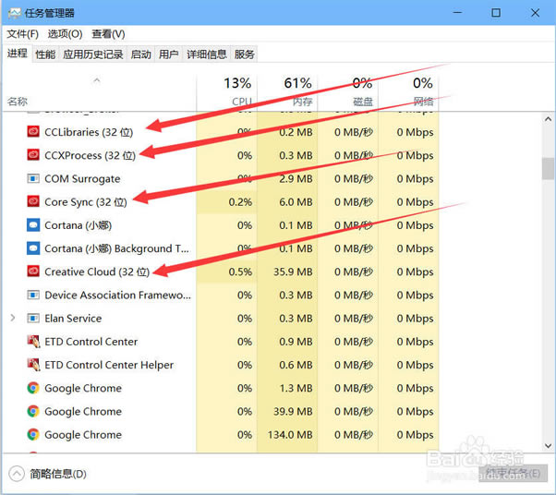Image resolution: width=556 pixels, height=495 pixels.
Task: Click the Device Association Framework icon
Action: tap(33, 295)
